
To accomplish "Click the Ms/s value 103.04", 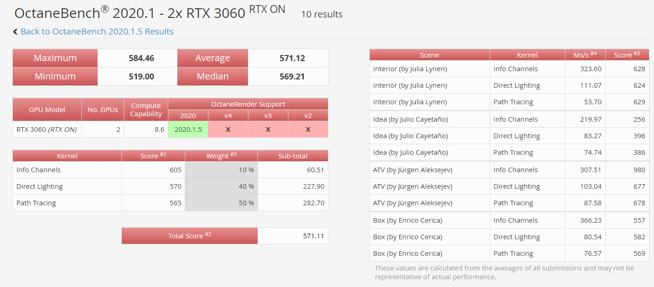I will coord(591,186).
